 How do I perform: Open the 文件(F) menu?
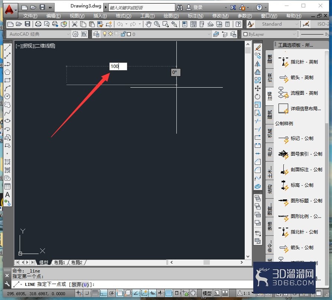pyautogui.click(x=30, y=16)
